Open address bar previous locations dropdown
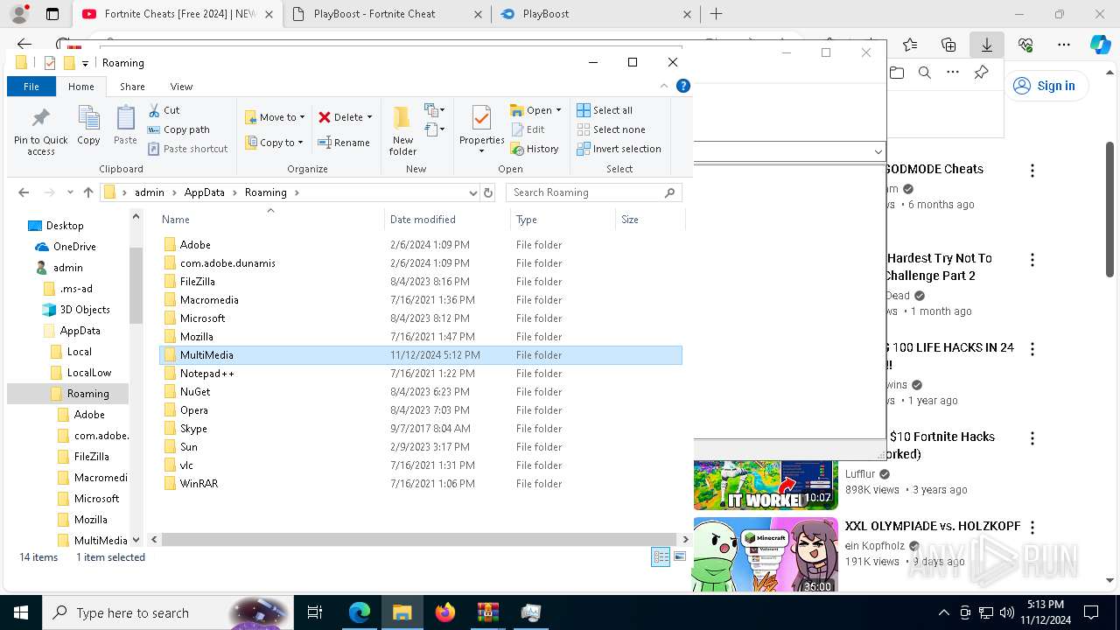The image size is (1120, 630). pos(473,192)
